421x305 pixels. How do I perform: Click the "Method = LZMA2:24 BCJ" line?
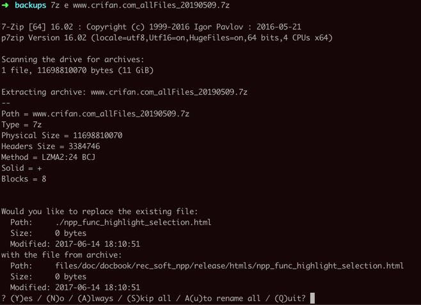click(49, 157)
